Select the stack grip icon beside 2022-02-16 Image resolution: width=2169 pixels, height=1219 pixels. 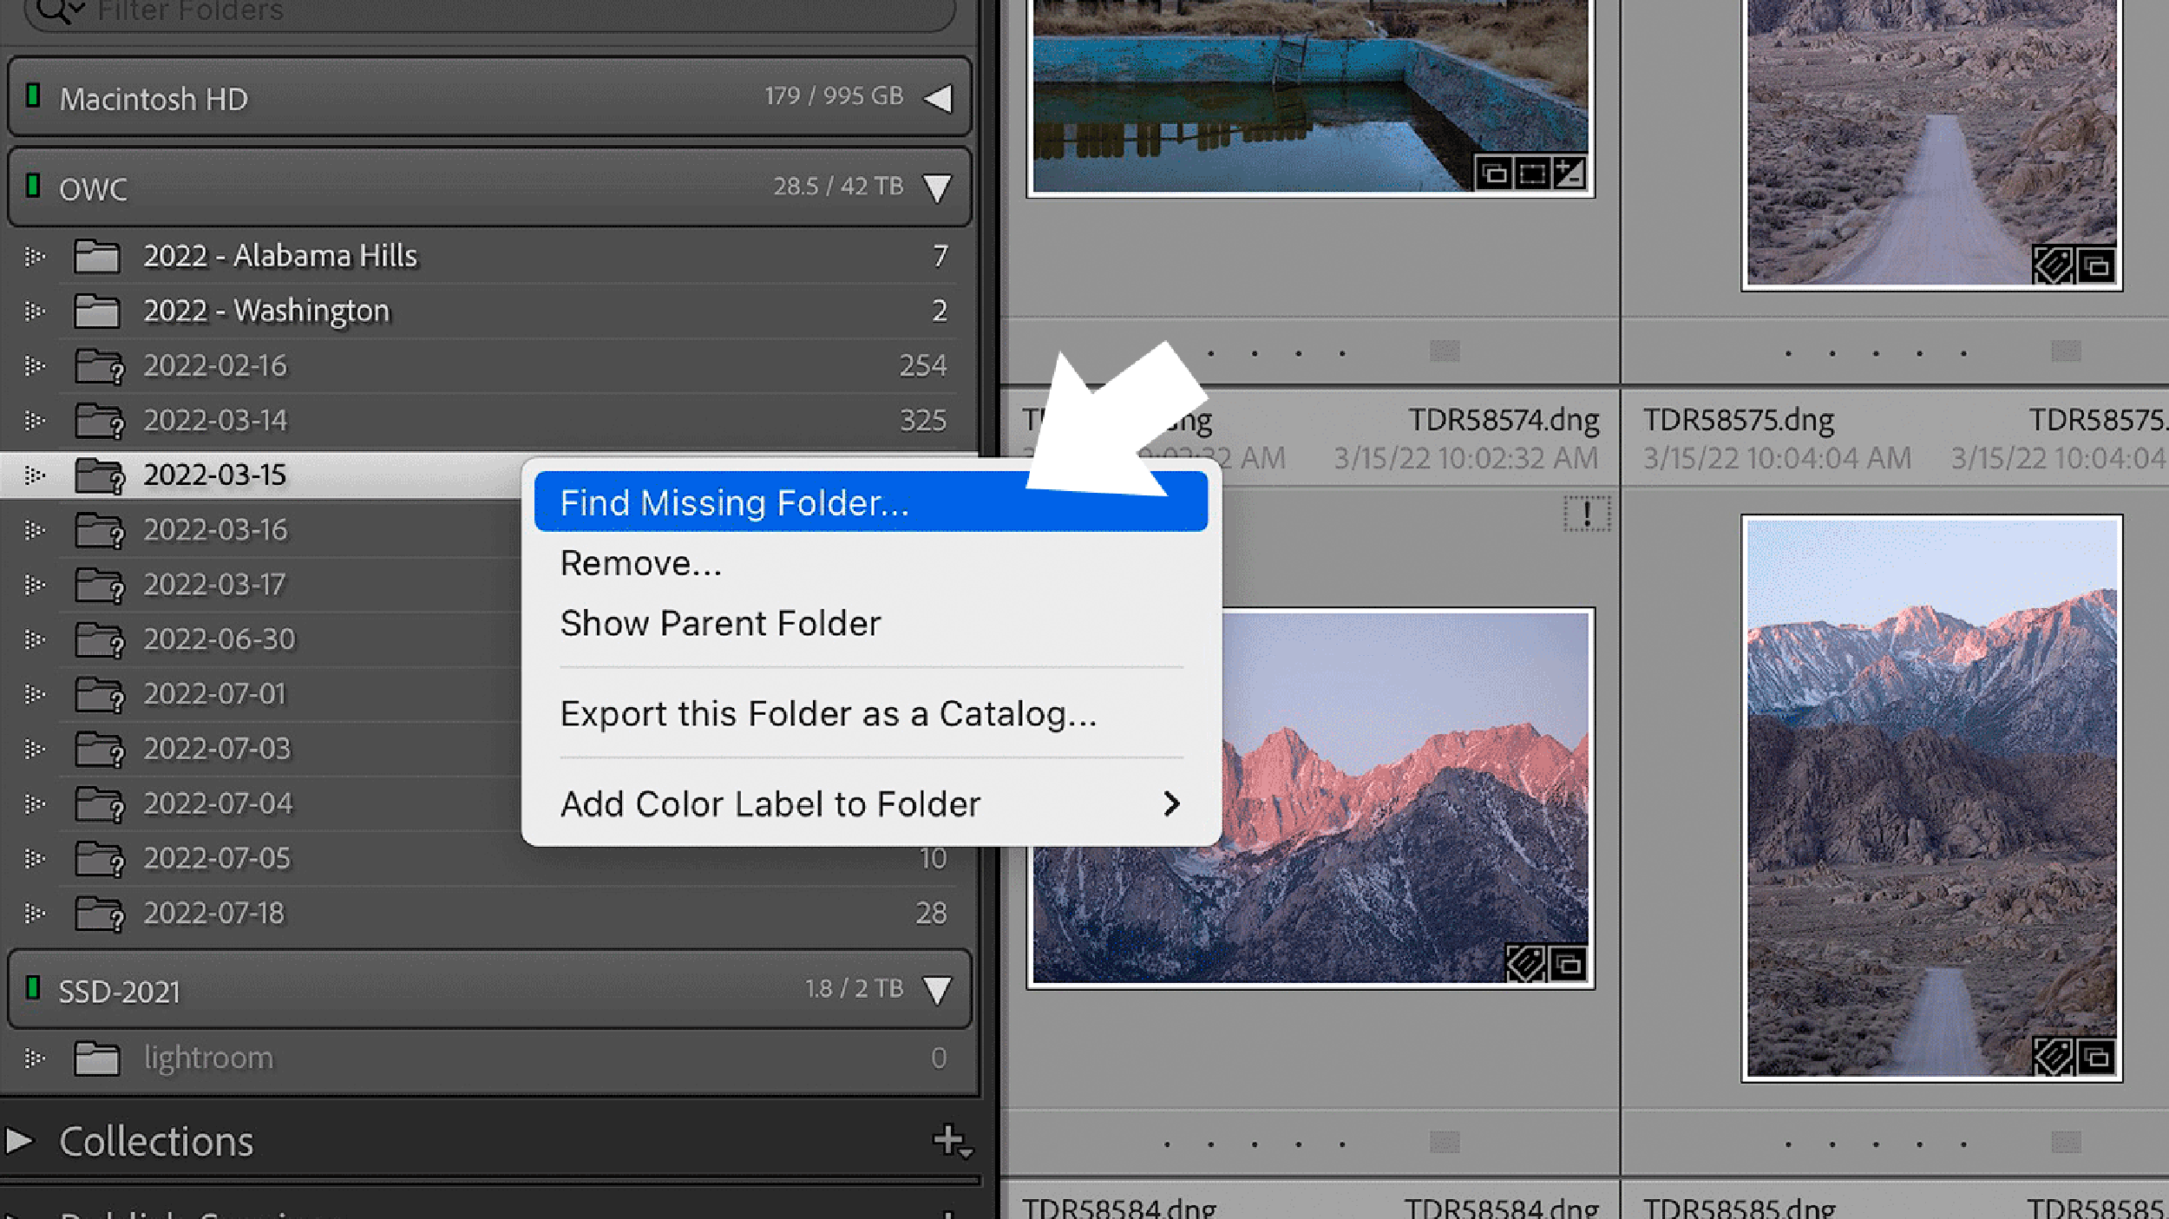[35, 365]
